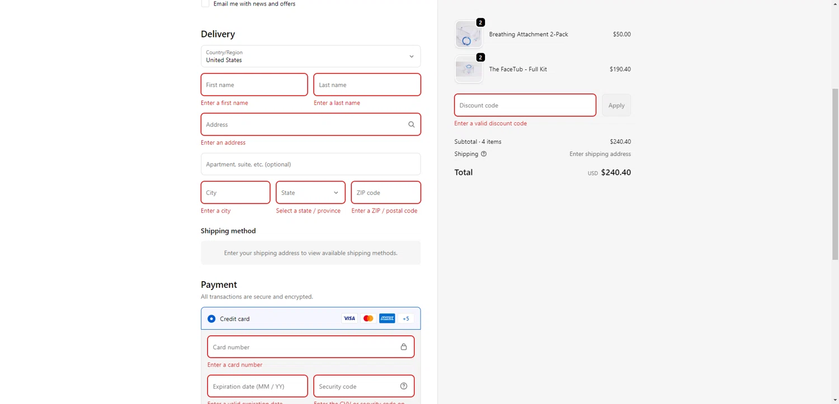
Task: Click the $50.00 item price
Action: point(621,34)
